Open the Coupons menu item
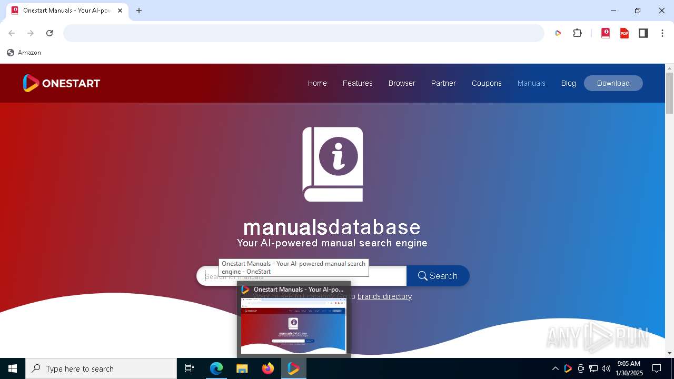The width and height of the screenshot is (674, 379). tap(487, 83)
